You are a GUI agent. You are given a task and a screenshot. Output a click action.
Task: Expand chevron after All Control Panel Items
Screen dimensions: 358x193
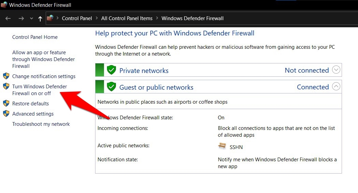click(x=157, y=18)
